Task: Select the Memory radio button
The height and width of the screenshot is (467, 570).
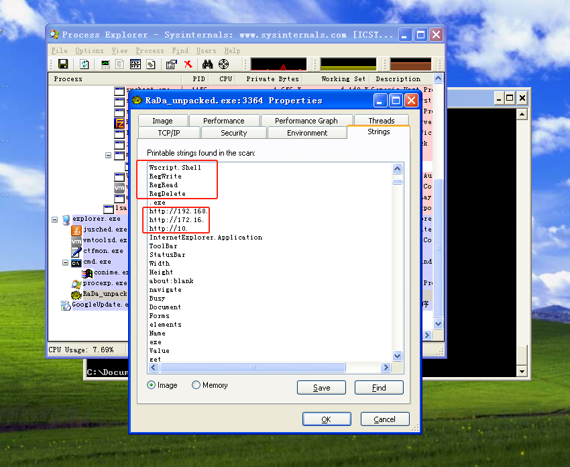Action: coord(196,384)
